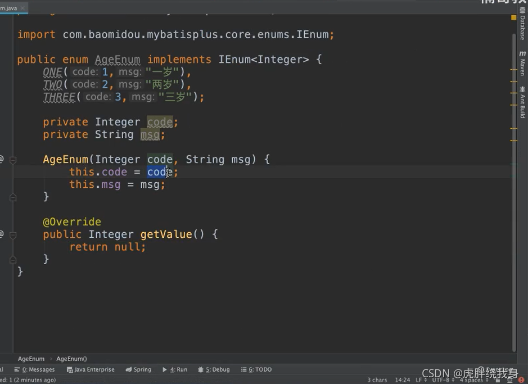Click the "两岁" string literal
The width and height of the screenshot is (528, 384).
point(163,84)
